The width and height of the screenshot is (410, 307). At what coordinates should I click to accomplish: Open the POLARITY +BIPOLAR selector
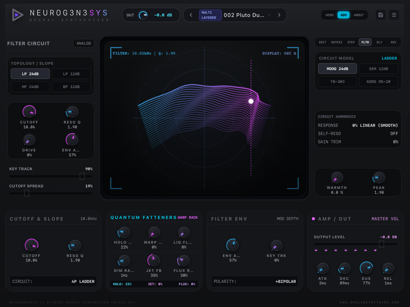click(x=255, y=281)
